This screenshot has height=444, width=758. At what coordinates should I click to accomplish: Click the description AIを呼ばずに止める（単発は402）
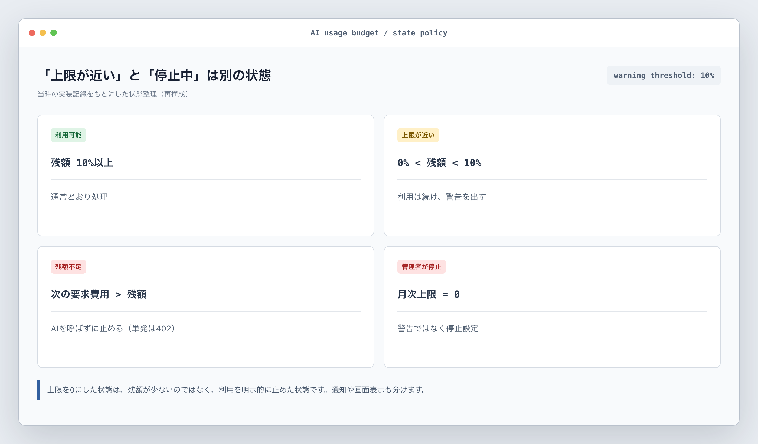point(113,328)
